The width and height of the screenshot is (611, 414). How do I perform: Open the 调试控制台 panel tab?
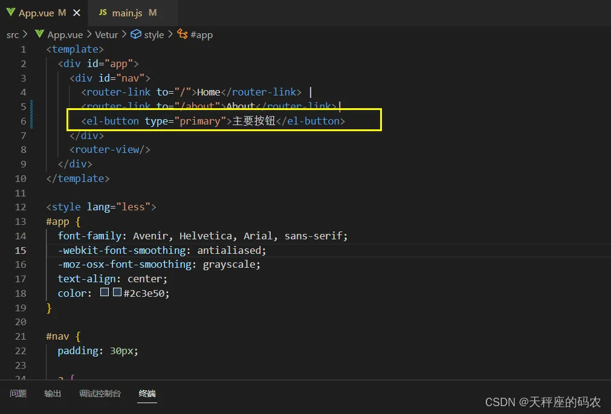(100, 393)
